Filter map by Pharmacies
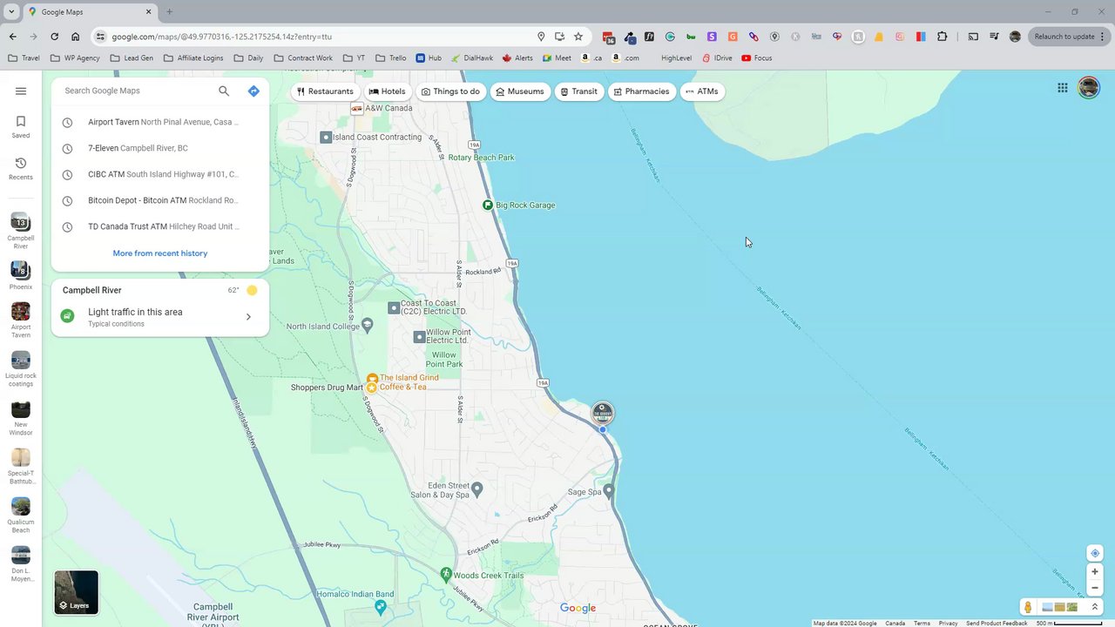The image size is (1115, 627). click(x=641, y=91)
